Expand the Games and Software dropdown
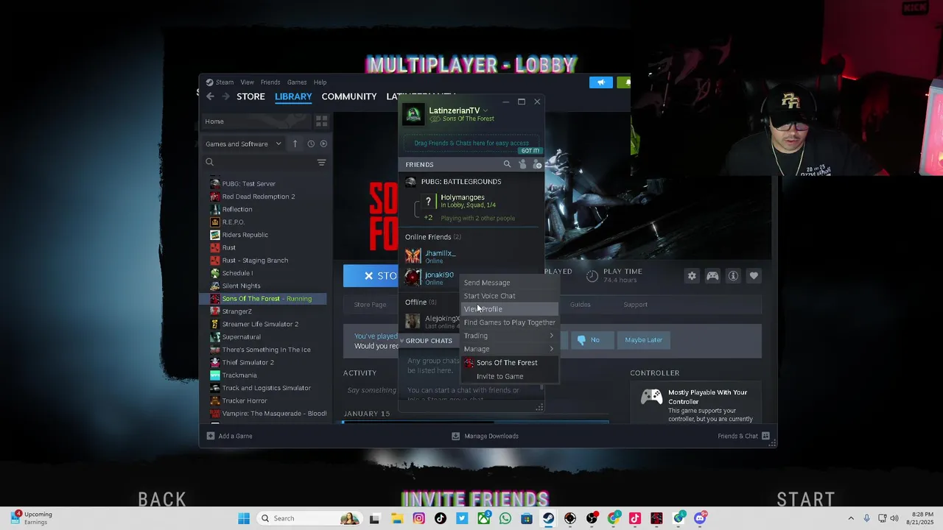 click(243, 144)
